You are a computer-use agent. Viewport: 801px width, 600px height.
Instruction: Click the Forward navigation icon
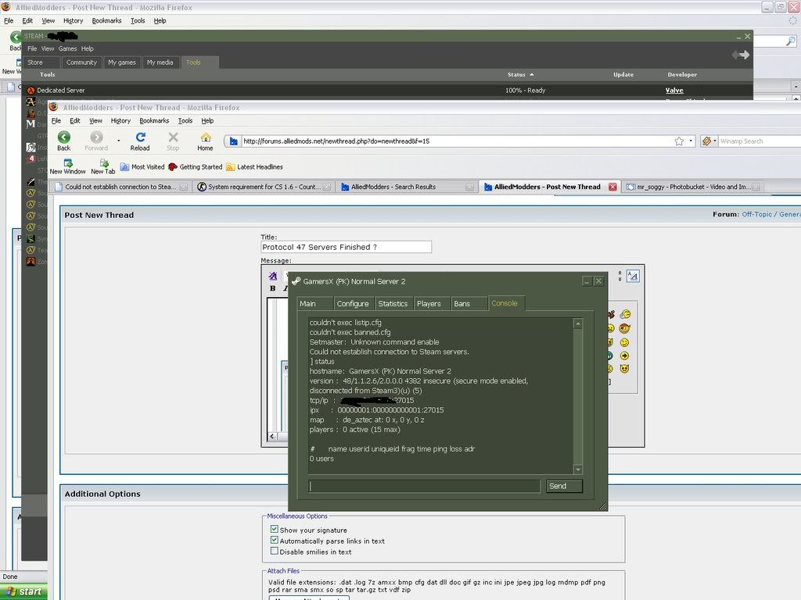[x=96, y=137]
